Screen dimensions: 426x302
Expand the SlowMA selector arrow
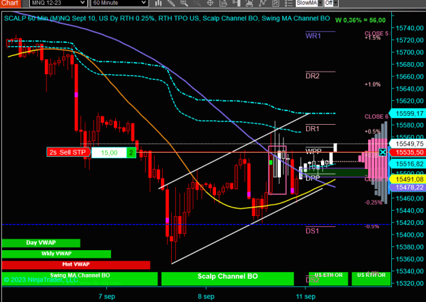pos(320,3)
